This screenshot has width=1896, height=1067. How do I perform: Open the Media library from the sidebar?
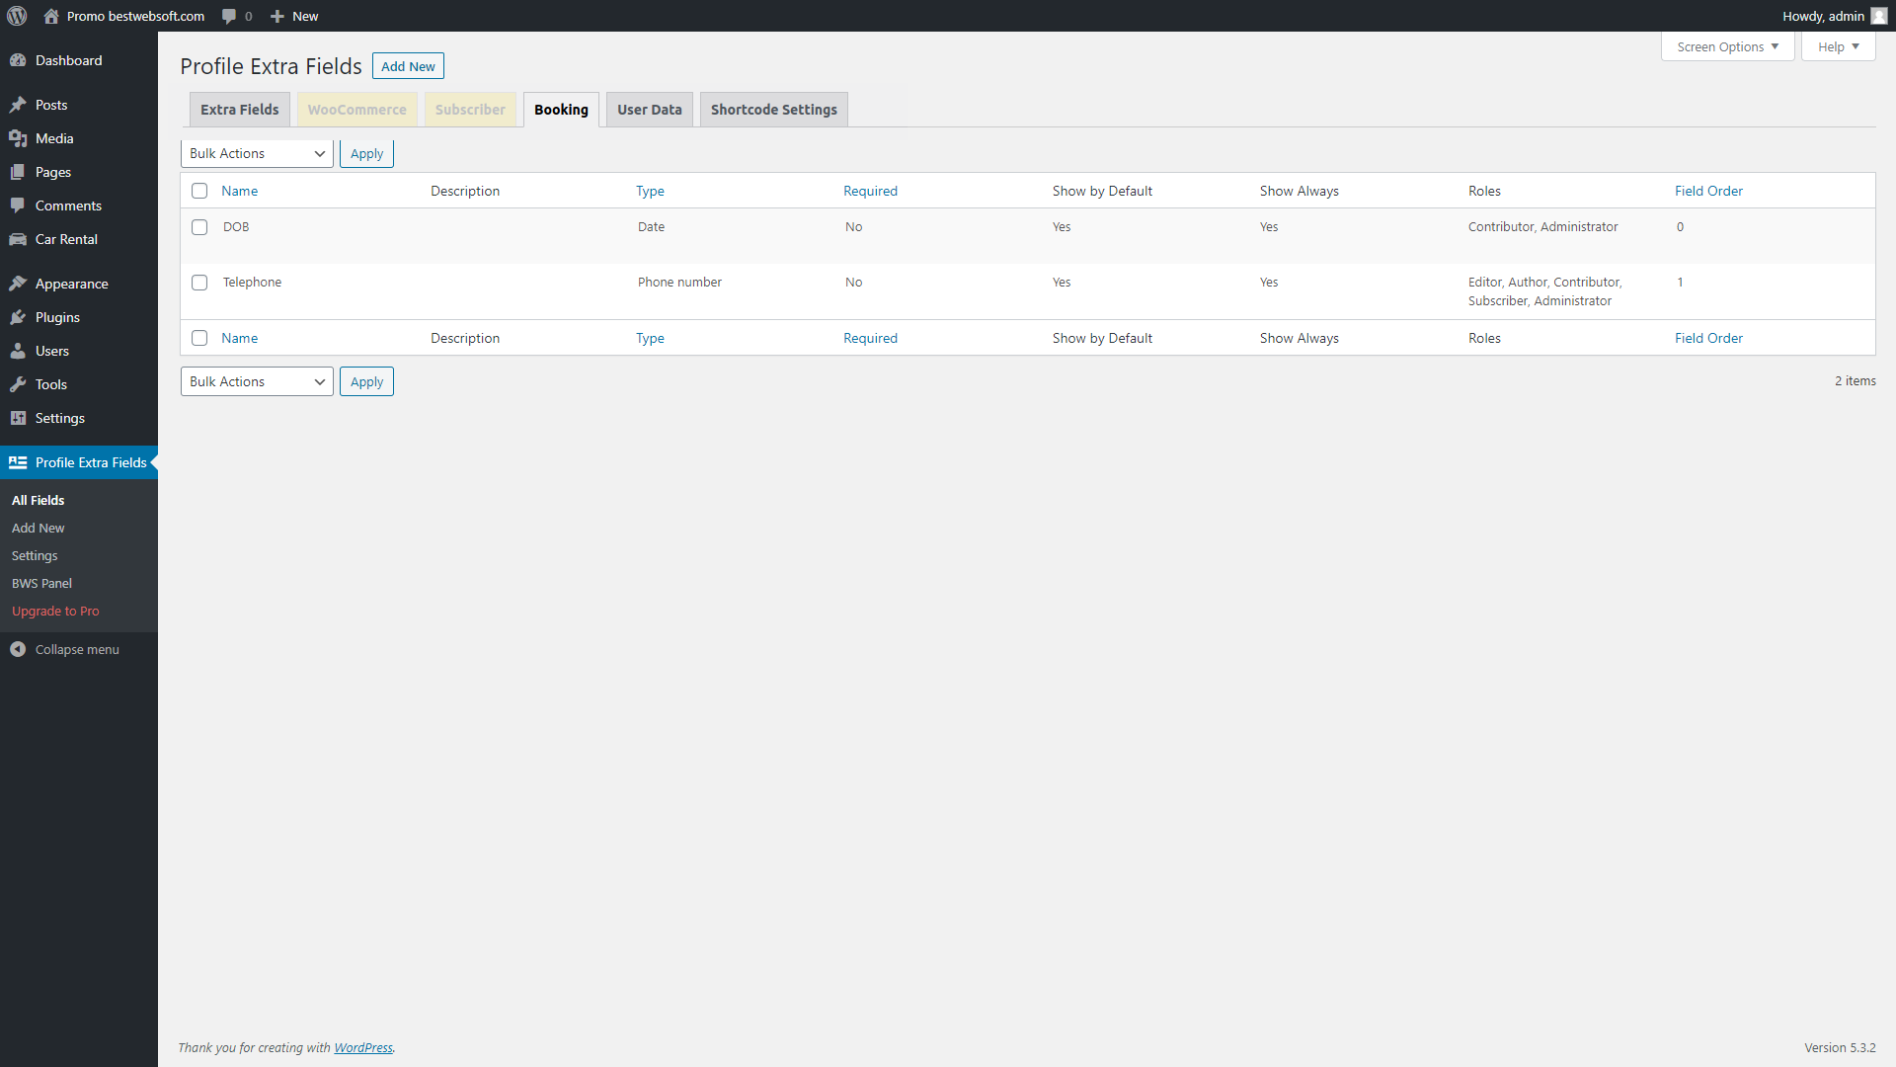pos(20,138)
